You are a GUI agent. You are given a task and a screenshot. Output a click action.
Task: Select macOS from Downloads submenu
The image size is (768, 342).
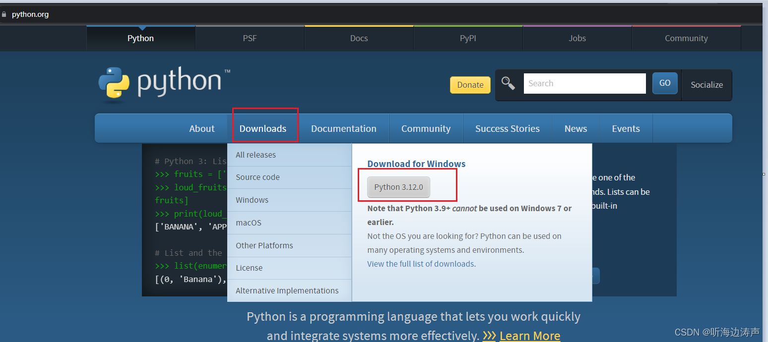pos(289,223)
